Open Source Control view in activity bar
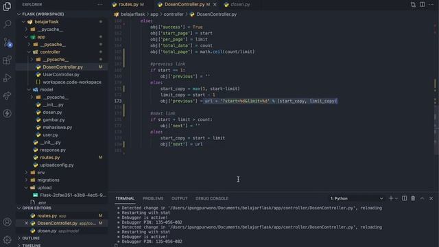Screen dimensions: 439x247 [x=8, y=43]
